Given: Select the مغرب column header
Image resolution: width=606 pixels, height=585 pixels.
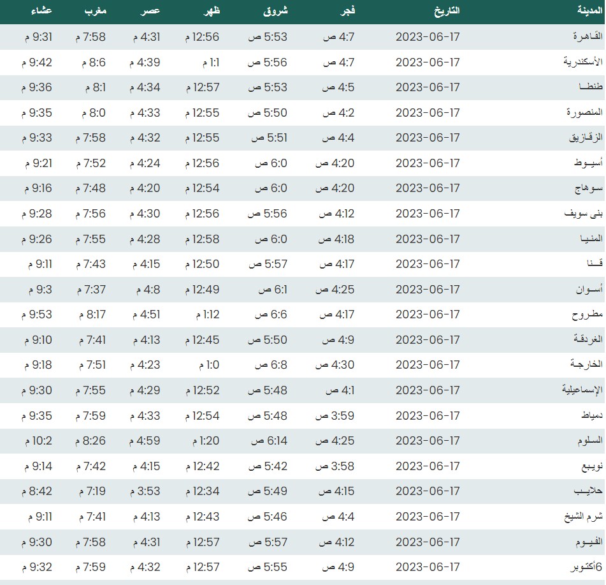Looking at the screenshot, I should pyautogui.click(x=96, y=11).
